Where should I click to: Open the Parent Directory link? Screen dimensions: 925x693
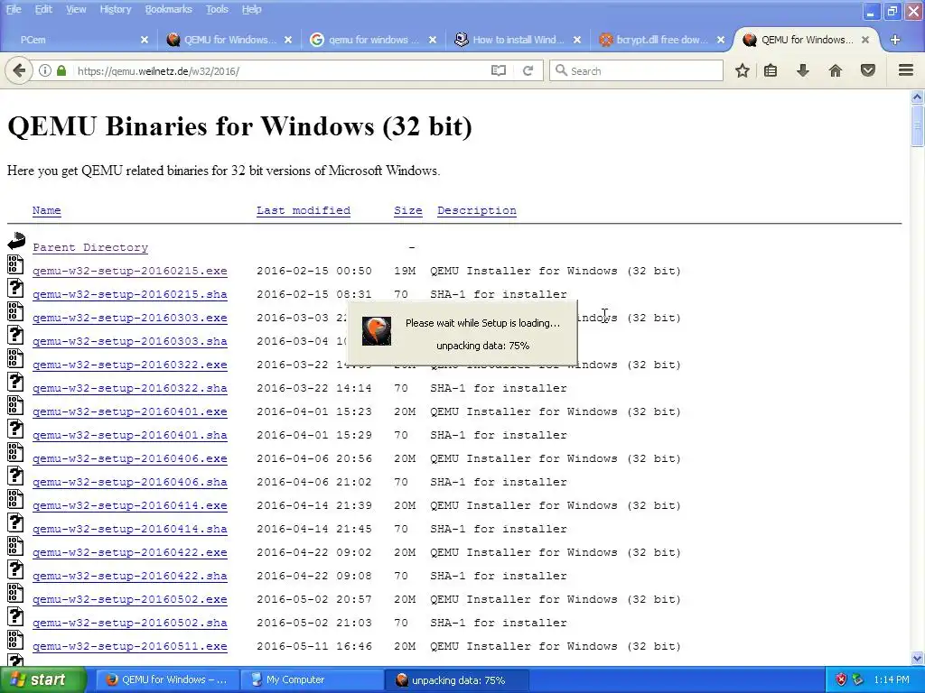click(x=90, y=247)
